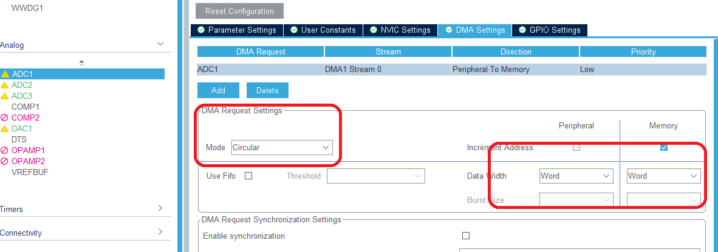Click the ADC3 warning icon
Screen dimensions: 718x252
coord(5,96)
